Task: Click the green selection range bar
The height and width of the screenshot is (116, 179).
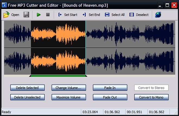Action: click(58, 76)
